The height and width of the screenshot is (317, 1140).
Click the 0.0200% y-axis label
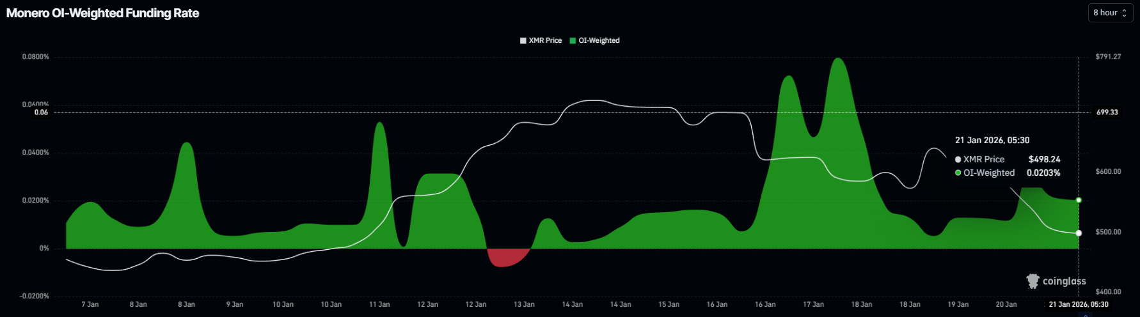click(35, 200)
